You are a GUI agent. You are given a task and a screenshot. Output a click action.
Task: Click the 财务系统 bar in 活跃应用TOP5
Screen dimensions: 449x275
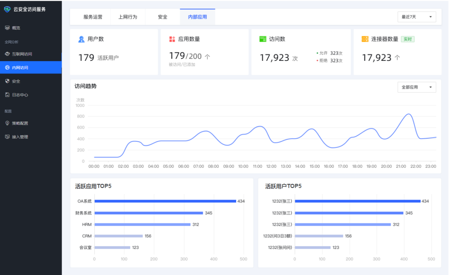point(149,213)
